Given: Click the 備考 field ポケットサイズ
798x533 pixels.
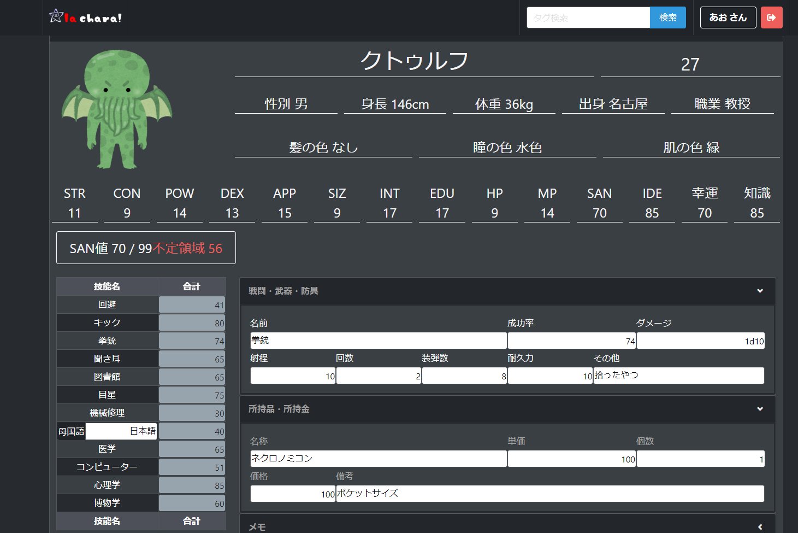Looking at the screenshot, I should [550, 494].
